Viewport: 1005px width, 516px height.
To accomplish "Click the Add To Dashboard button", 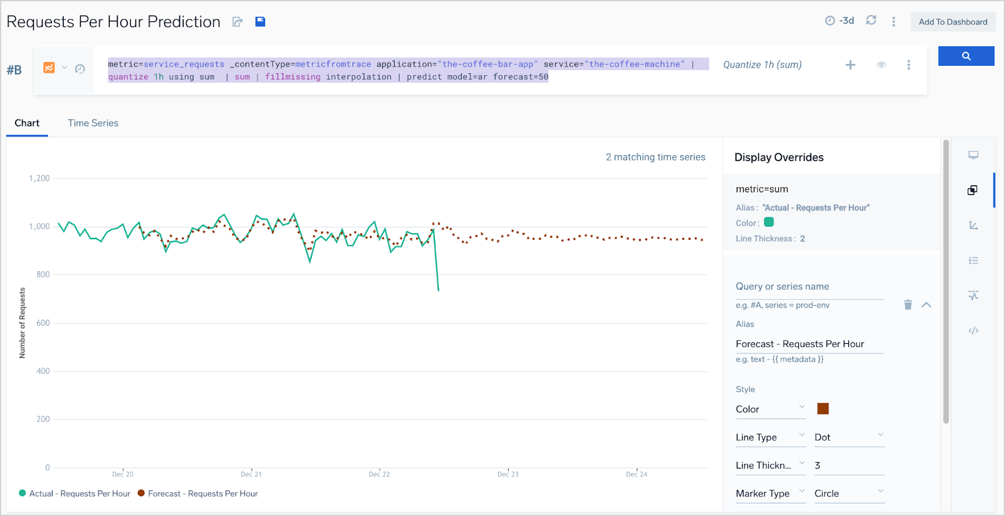I will (x=952, y=22).
